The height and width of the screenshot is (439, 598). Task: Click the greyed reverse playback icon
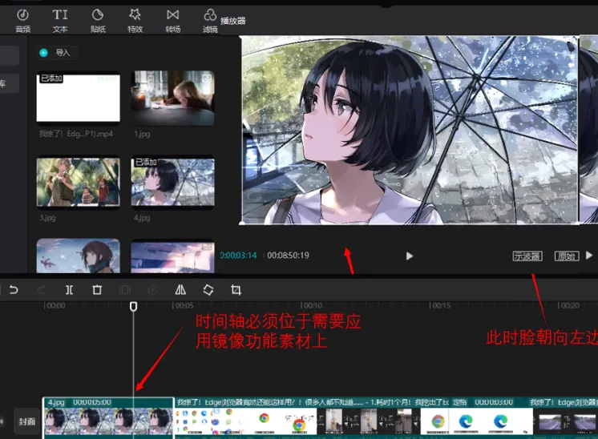point(152,290)
